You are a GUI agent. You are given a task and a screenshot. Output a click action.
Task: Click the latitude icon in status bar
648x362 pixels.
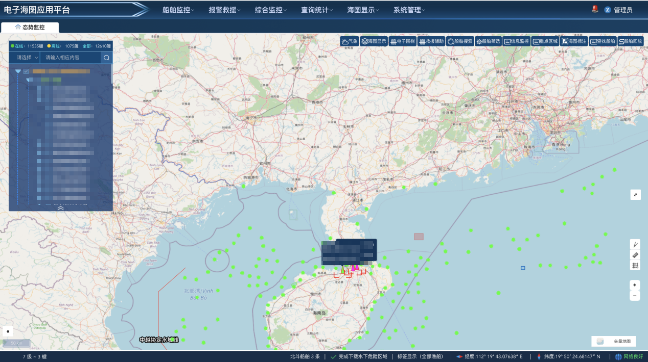(539, 356)
